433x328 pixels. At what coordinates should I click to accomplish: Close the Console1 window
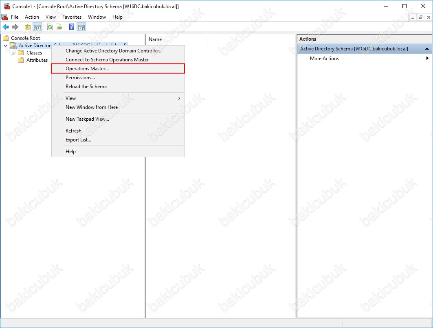tap(423, 6)
